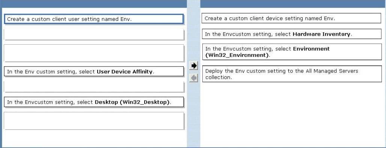The height and width of the screenshot is (148, 386).
Task: Select the User Device Affinity action
Action: tap(94, 72)
